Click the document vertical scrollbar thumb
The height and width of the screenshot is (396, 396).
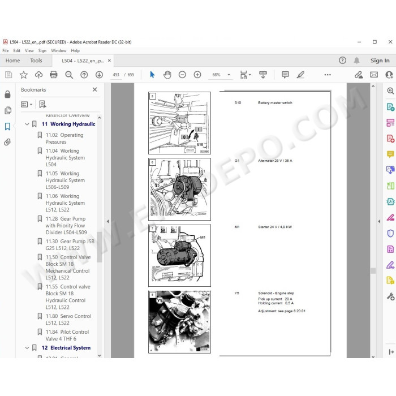point(373,271)
